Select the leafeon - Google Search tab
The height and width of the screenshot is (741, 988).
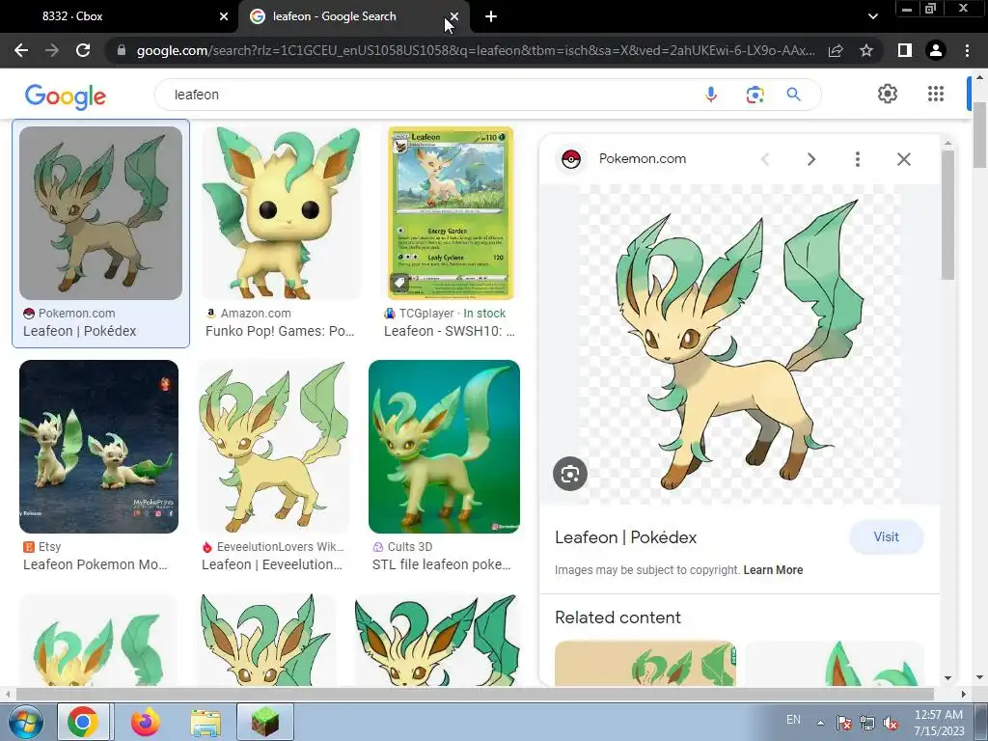(x=353, y=16)
